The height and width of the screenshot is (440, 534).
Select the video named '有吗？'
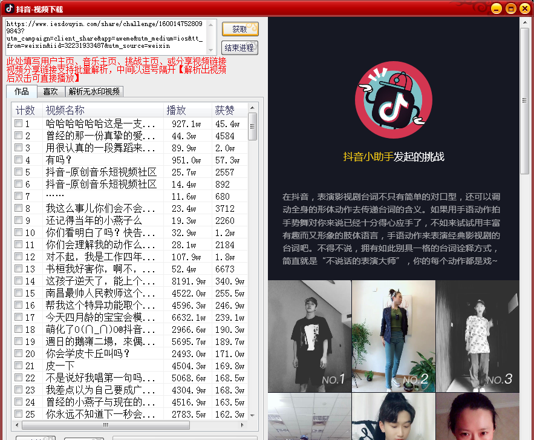[59, 160]
